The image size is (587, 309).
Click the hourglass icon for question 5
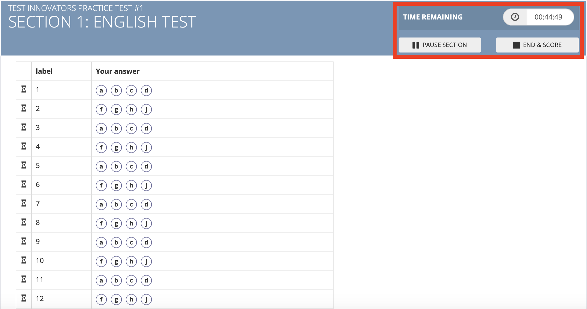[24, 165]
